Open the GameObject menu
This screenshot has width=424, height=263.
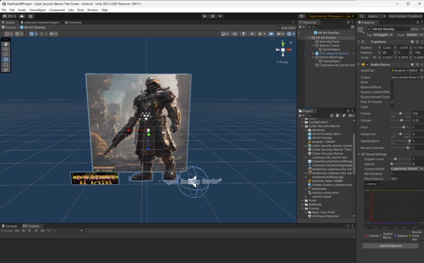click(x=37, y=10)
